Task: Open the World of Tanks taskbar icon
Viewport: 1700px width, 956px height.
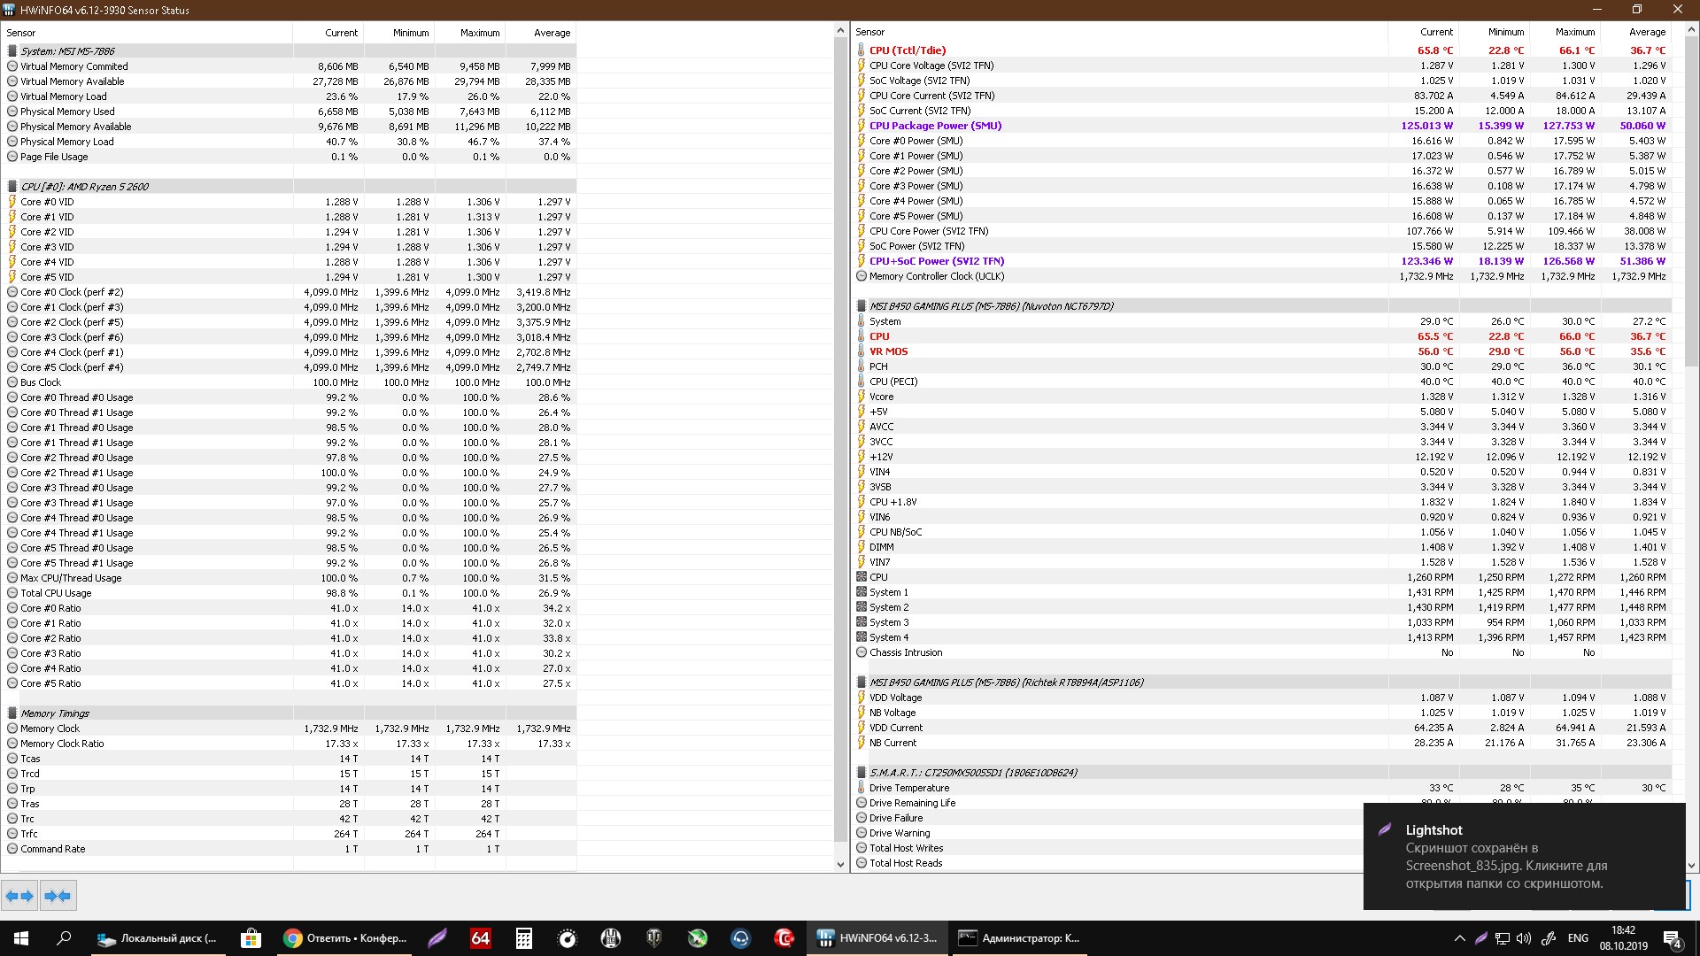Action: (654, 938)
